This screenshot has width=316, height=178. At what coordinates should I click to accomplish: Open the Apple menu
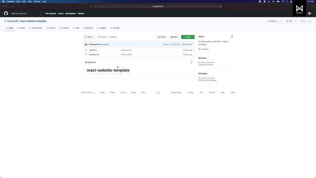[x=3, y=1]
